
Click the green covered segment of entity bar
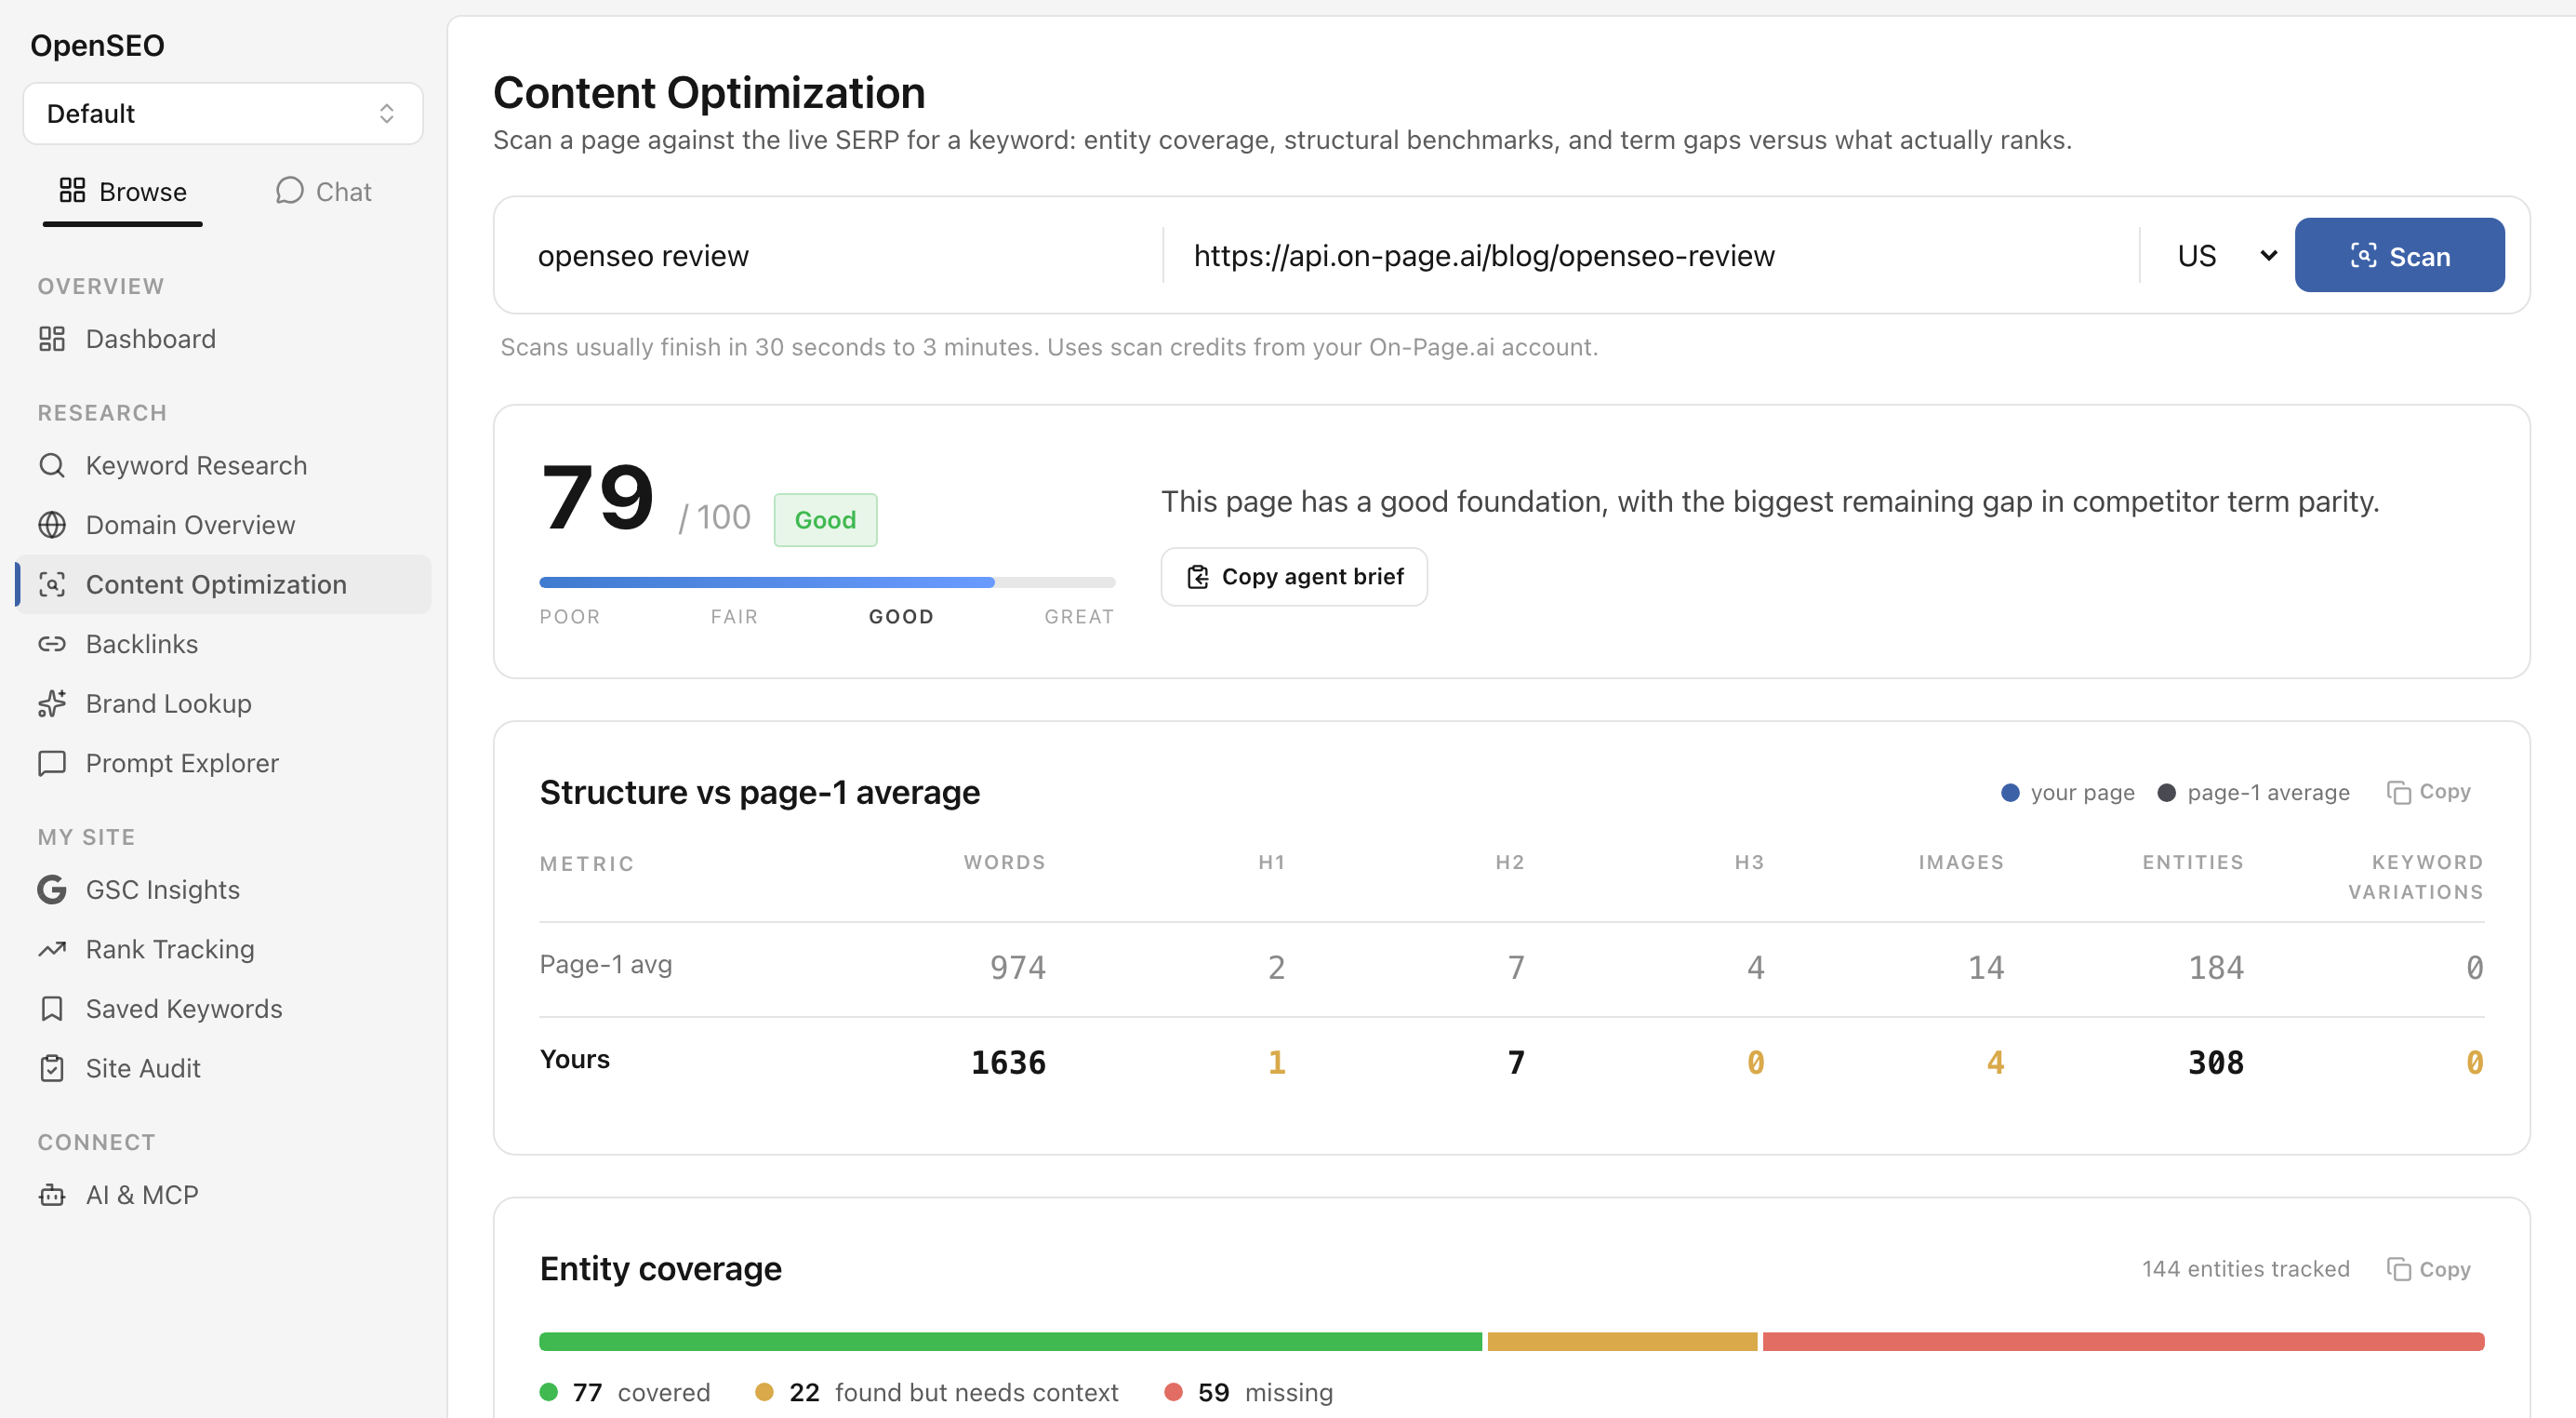point(1010,1342)
